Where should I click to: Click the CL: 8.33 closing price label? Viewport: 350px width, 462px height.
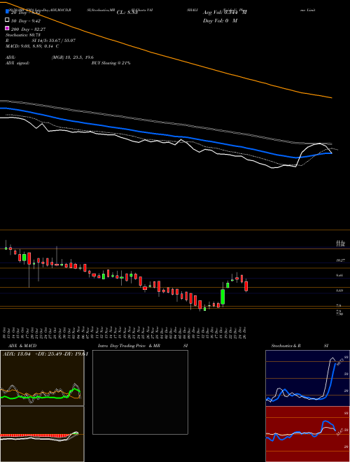(127, 13)
